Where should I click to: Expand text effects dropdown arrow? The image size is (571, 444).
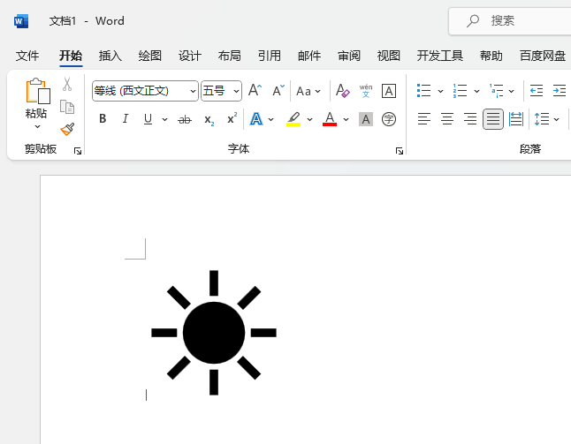point(271,119)
